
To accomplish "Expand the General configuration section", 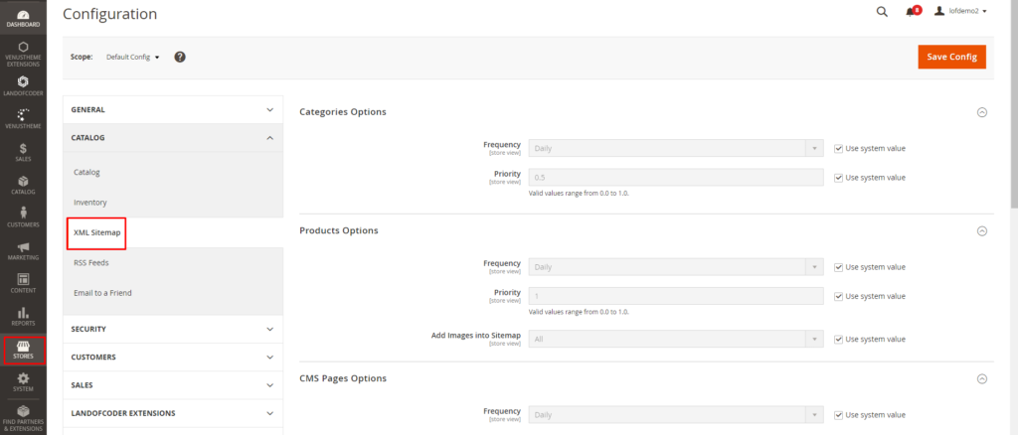I will pos(173,109).
